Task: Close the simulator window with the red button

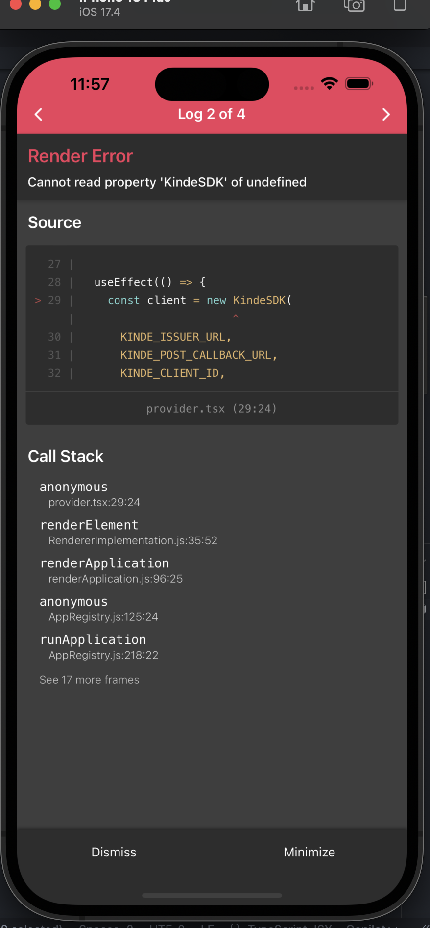Action: [16, 4]
